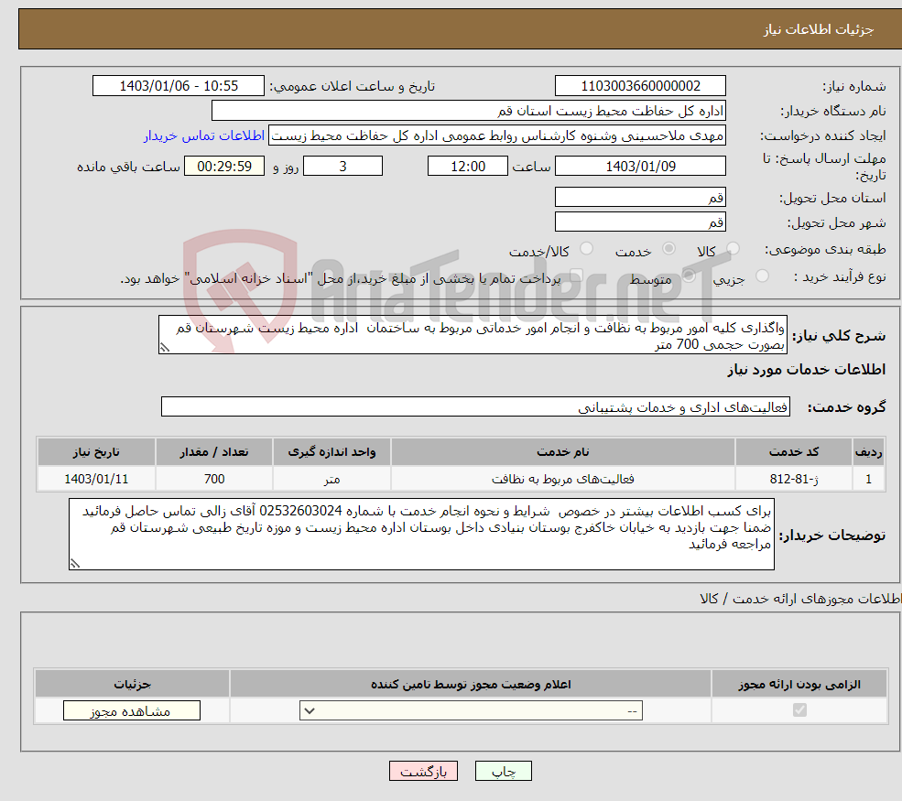Click the remaining time 00:29:59 field
This screenshot has width=902, height=801.
[x=224, y=167]
